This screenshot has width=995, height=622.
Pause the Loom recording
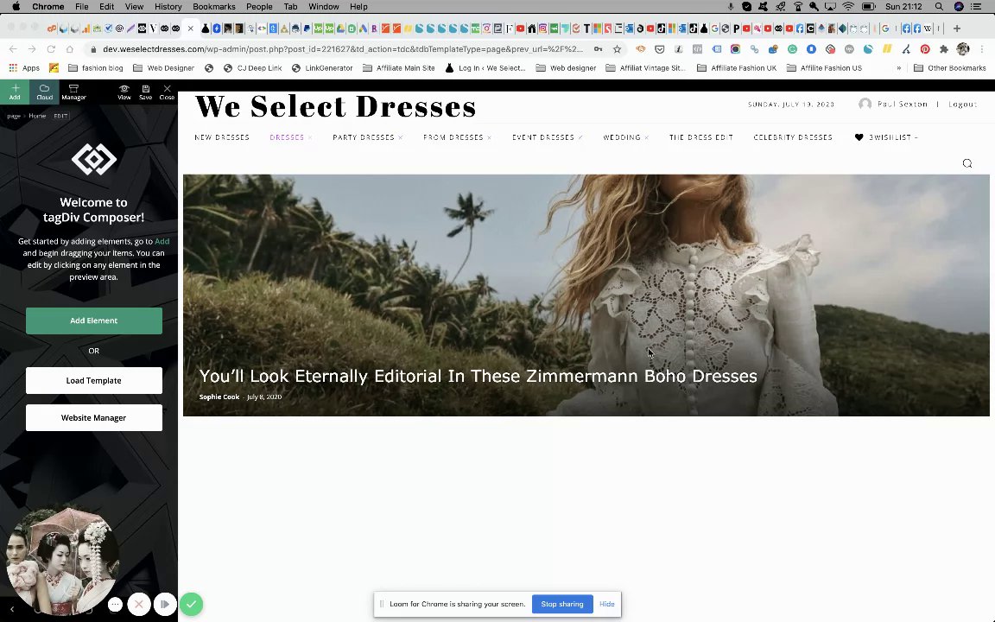tap(164, 604)
